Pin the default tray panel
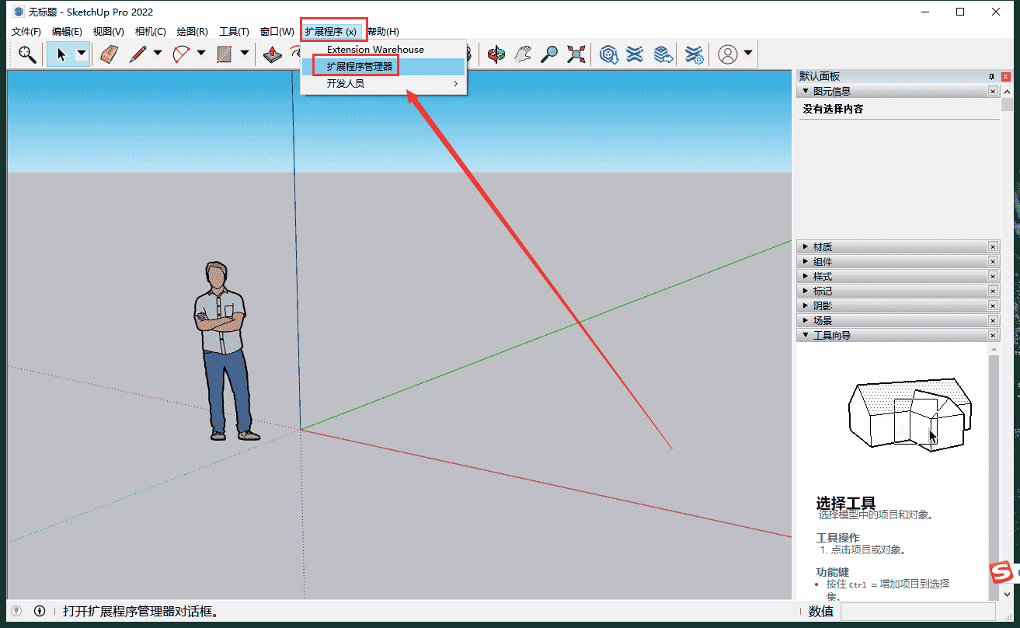This screenshot has height=628, width=1020. coord(991,76)
